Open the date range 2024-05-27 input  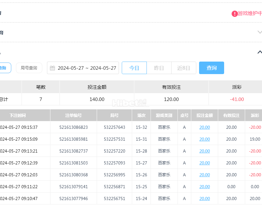pos(83,68)
